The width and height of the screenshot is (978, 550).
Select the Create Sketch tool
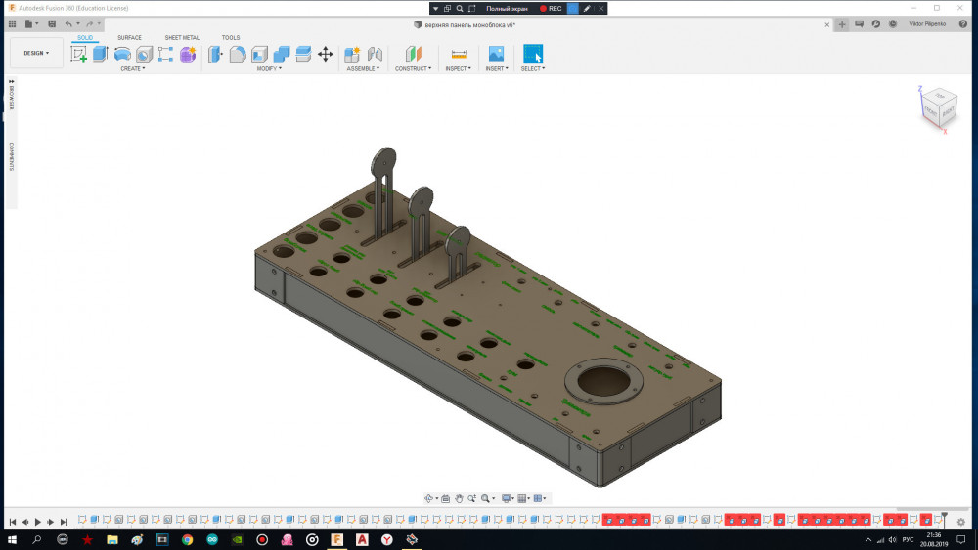tap(79, 54)
